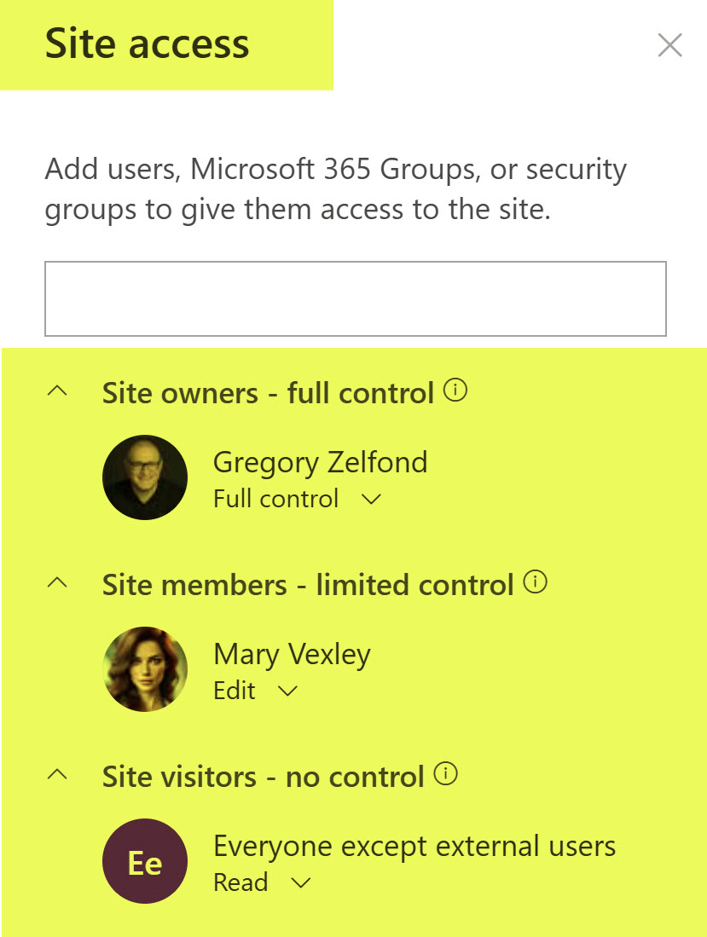707x937 pixels.
Task: Show info icon beside Site visitors heading
Action: pyautogui.click(x=446, y=775)
